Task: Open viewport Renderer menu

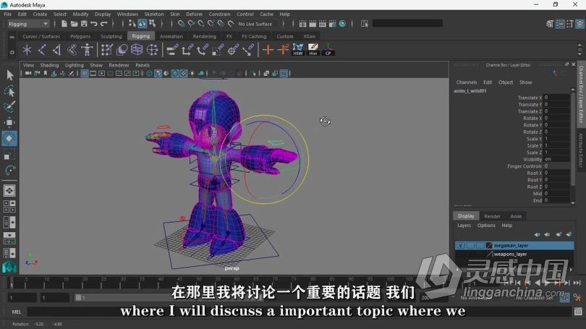Action: click(x=119, y=65)
